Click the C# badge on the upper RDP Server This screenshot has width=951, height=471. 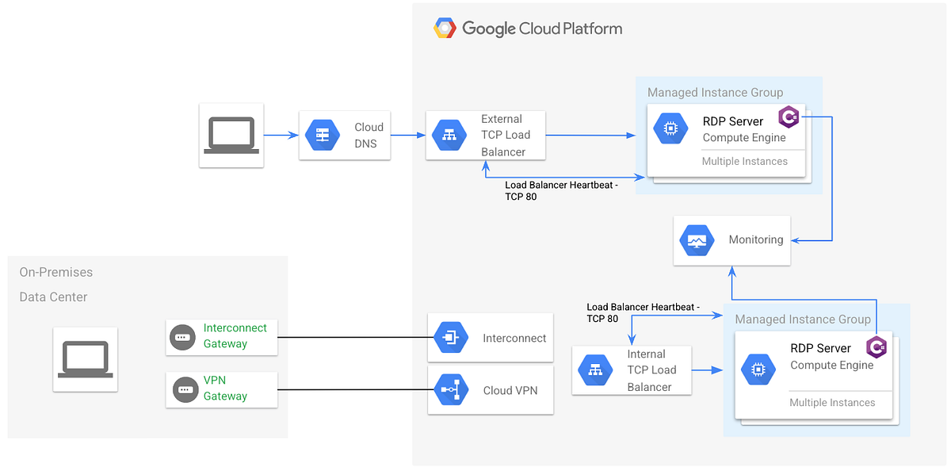click(789, 117)
